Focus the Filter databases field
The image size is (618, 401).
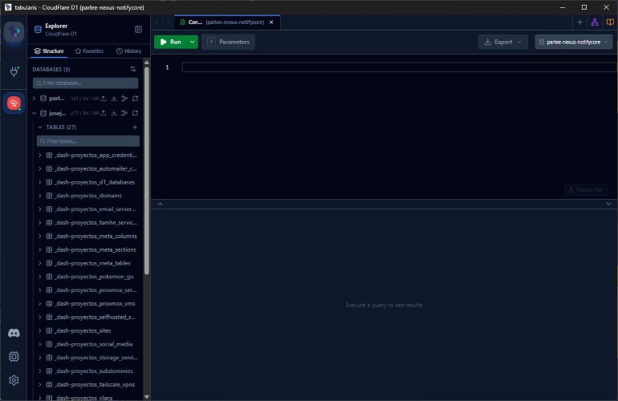(x=86, y=83)
